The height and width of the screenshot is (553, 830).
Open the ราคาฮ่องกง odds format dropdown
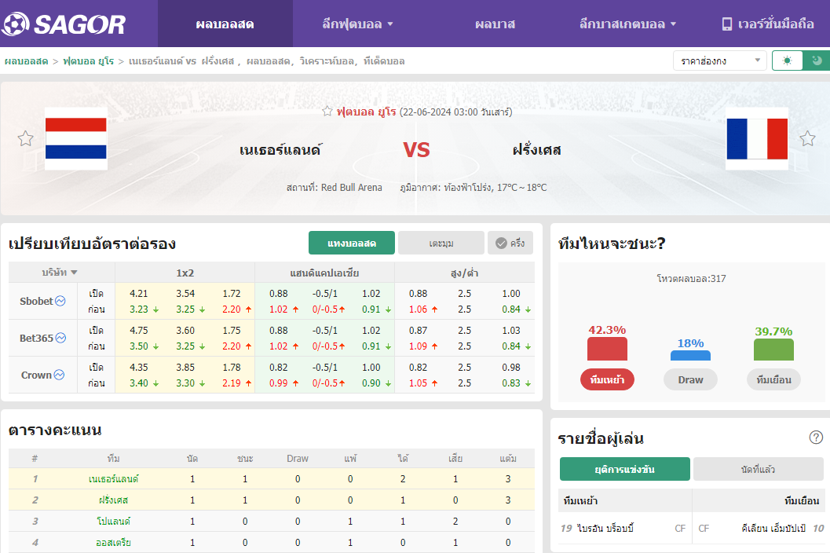point(719,61)
